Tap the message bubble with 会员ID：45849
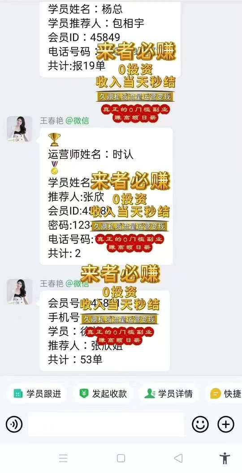This screenshot has height=473, width=242. [x=110, y=39]
